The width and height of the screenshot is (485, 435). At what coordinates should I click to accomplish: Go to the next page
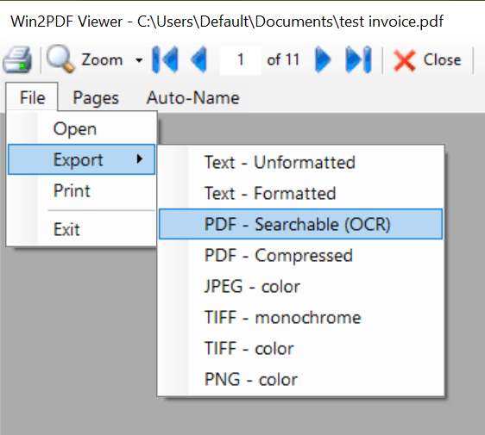coord(323,59)
